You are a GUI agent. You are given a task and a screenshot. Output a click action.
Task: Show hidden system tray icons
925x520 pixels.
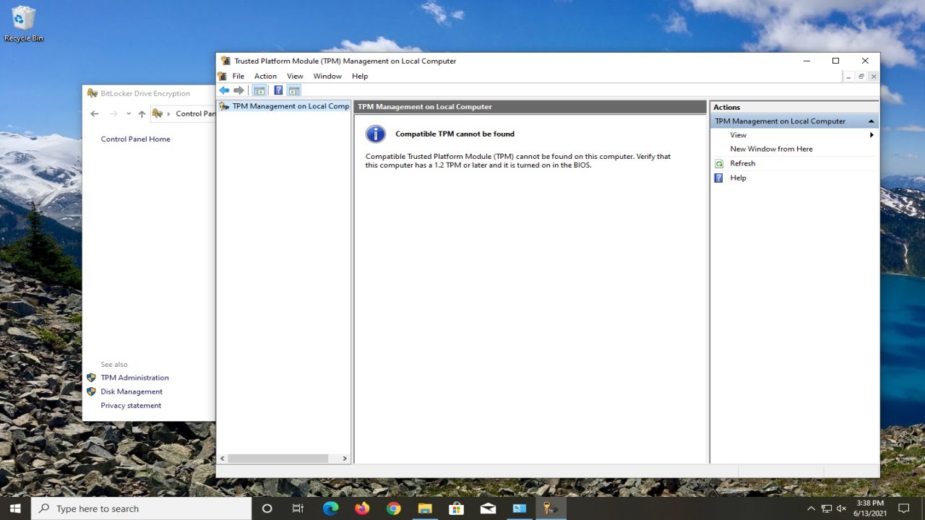pos(811,508)
